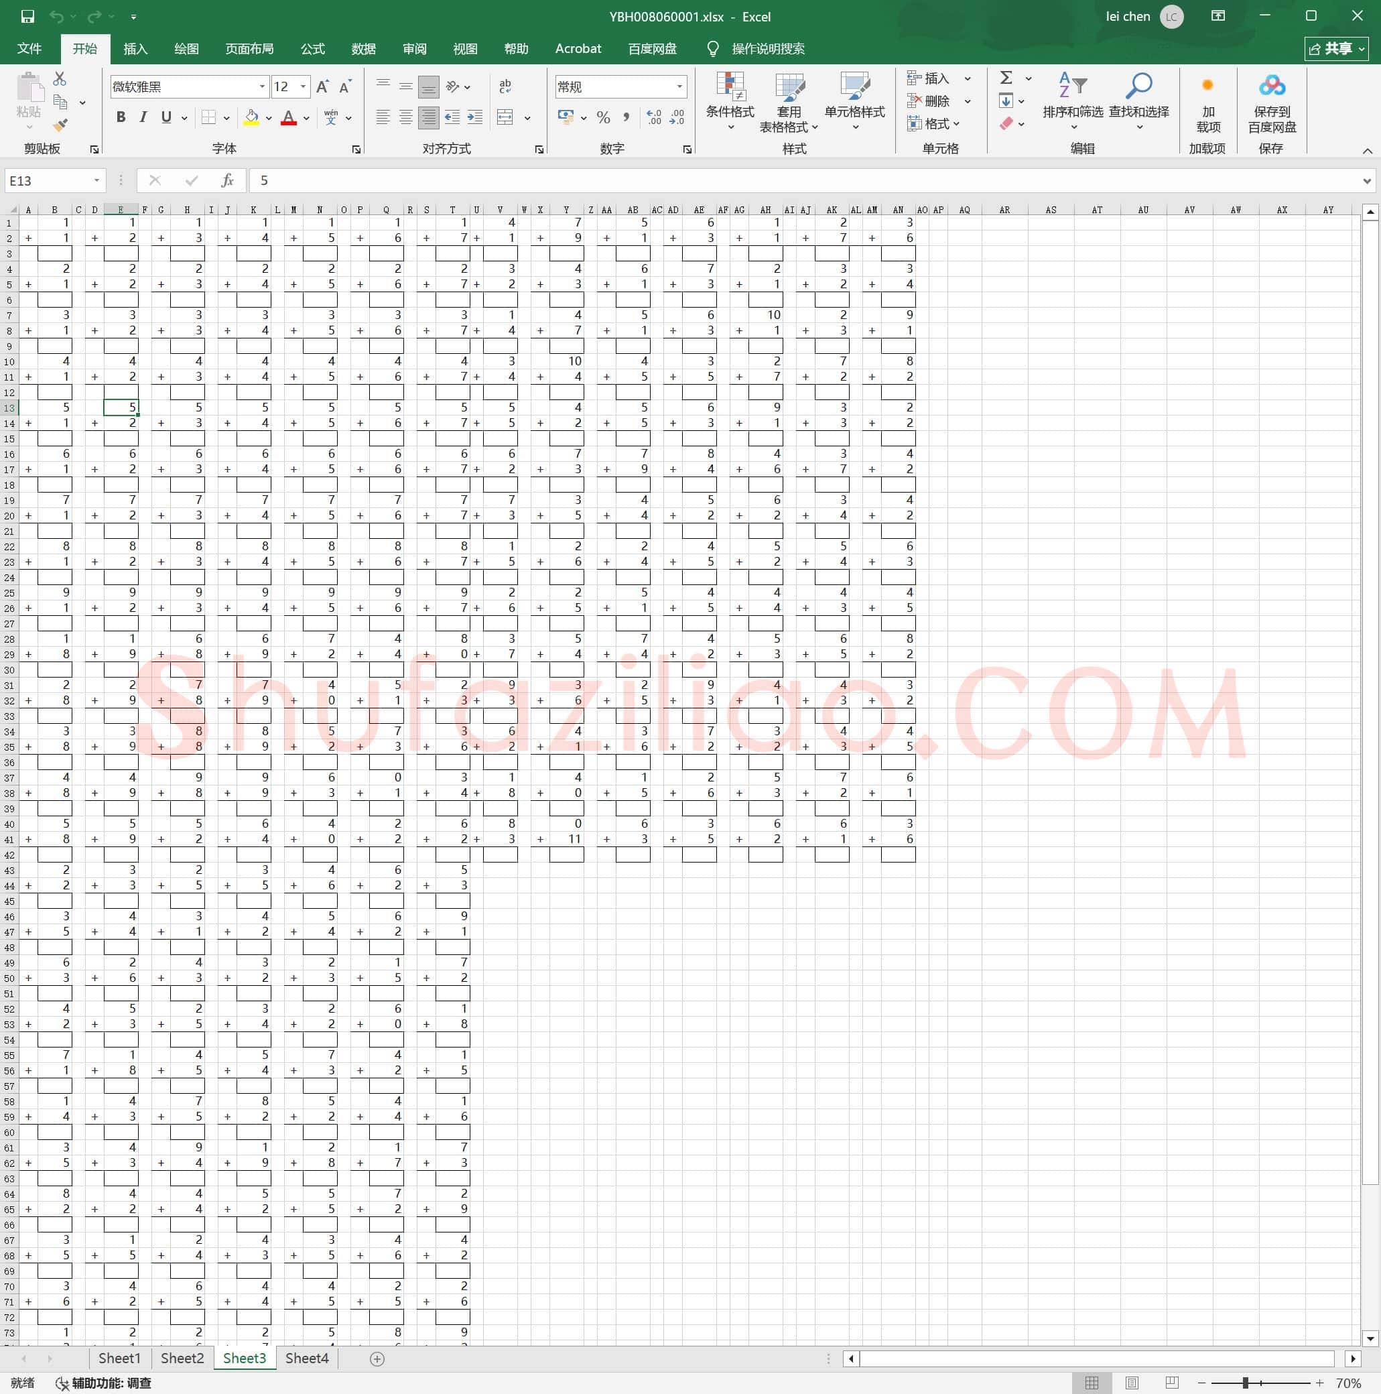Click the AutoSum sigma icon

[1006, 78]
